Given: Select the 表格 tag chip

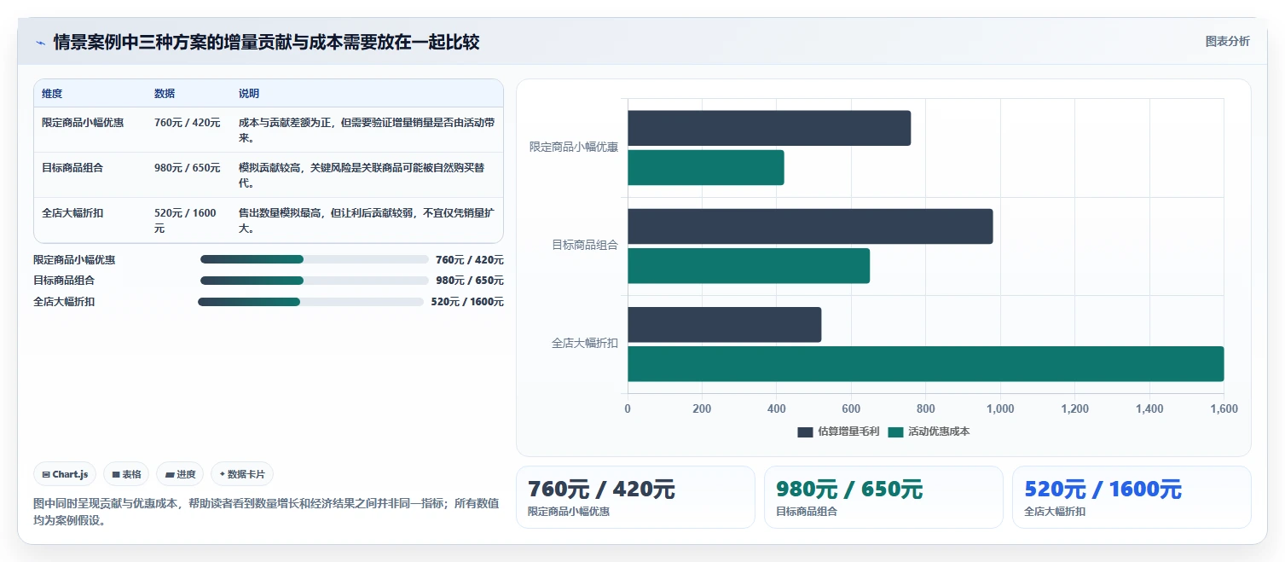Looking at the screenshot, I should [126, 474].
